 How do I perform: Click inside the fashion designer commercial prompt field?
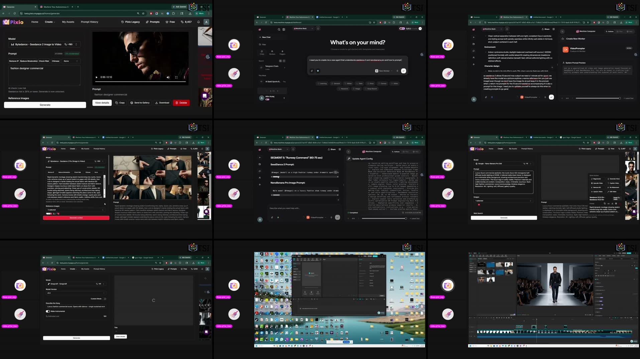coord(44,75)
